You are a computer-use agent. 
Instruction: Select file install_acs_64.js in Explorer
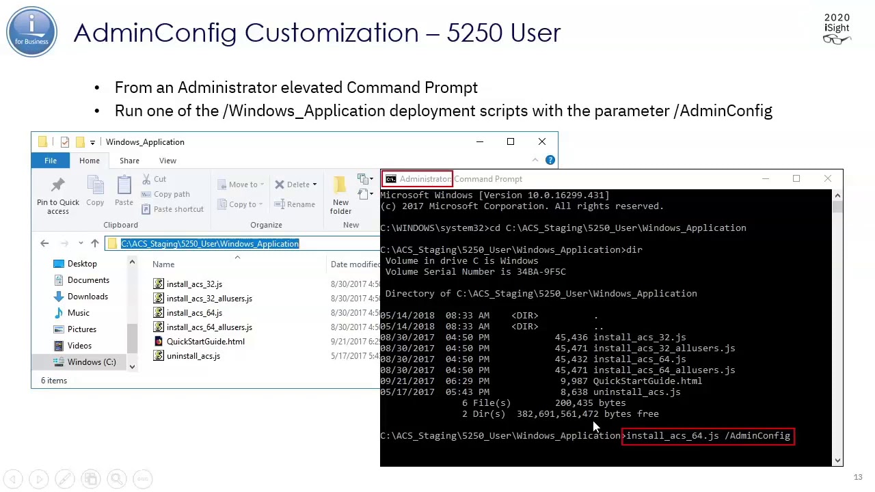[x=194, y=313]
